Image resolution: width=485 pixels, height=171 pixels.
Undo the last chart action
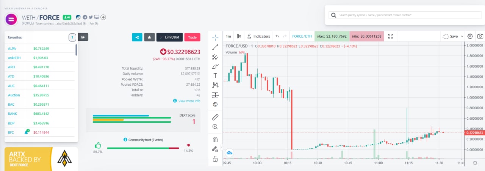pyautogui.click(x=277, y=36)
